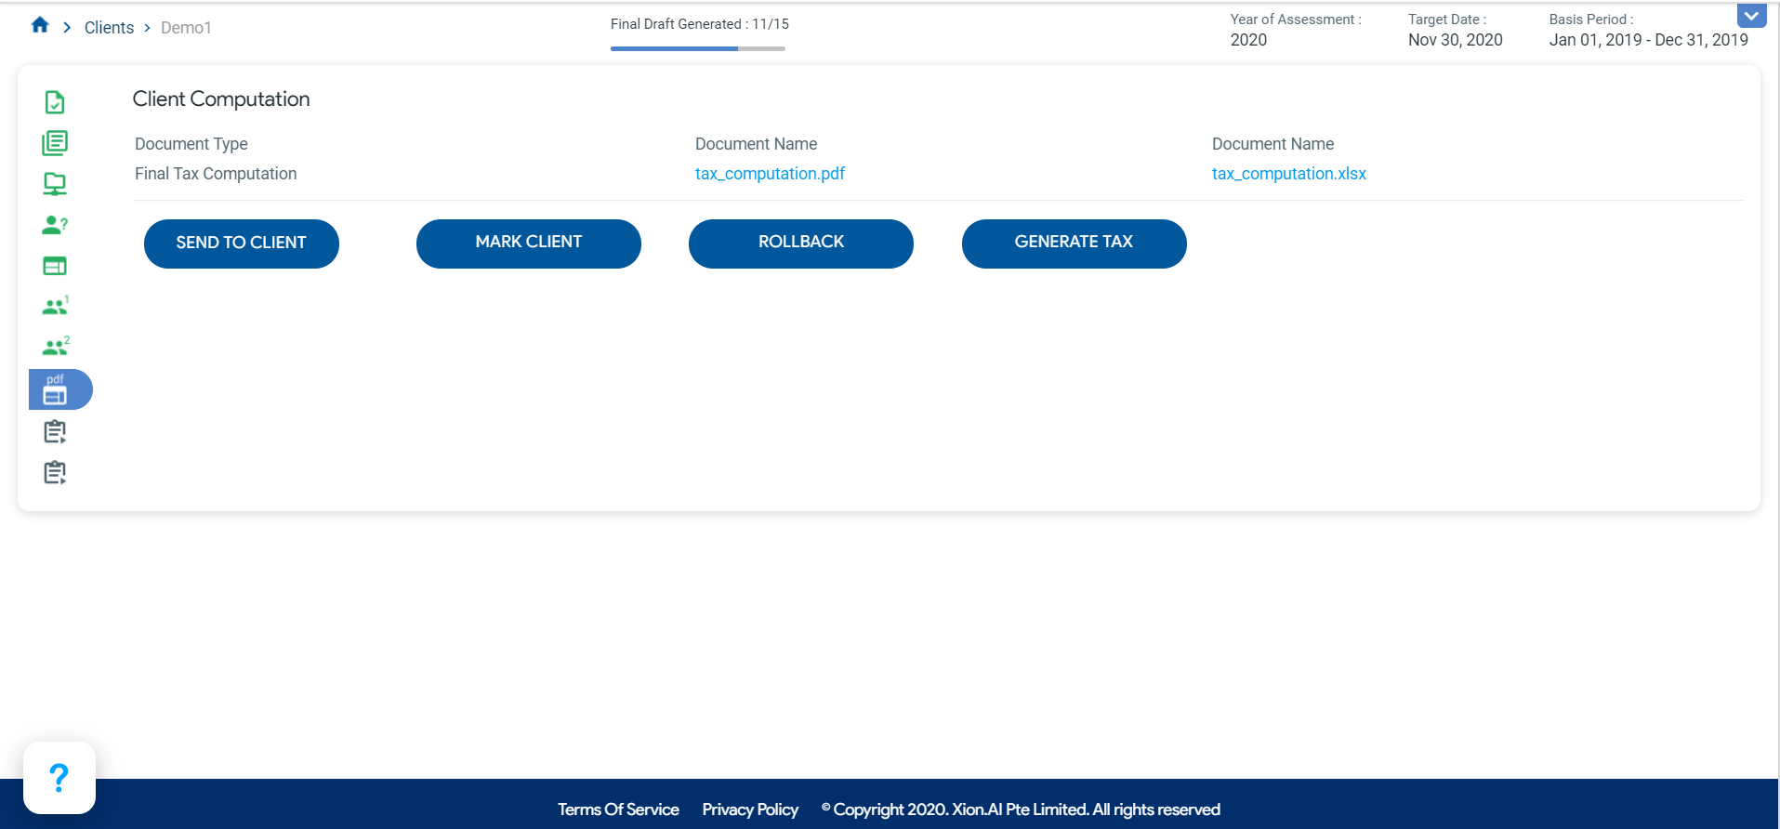
Task: Hit the ROLLBACK button
Action: coord(800,243)
